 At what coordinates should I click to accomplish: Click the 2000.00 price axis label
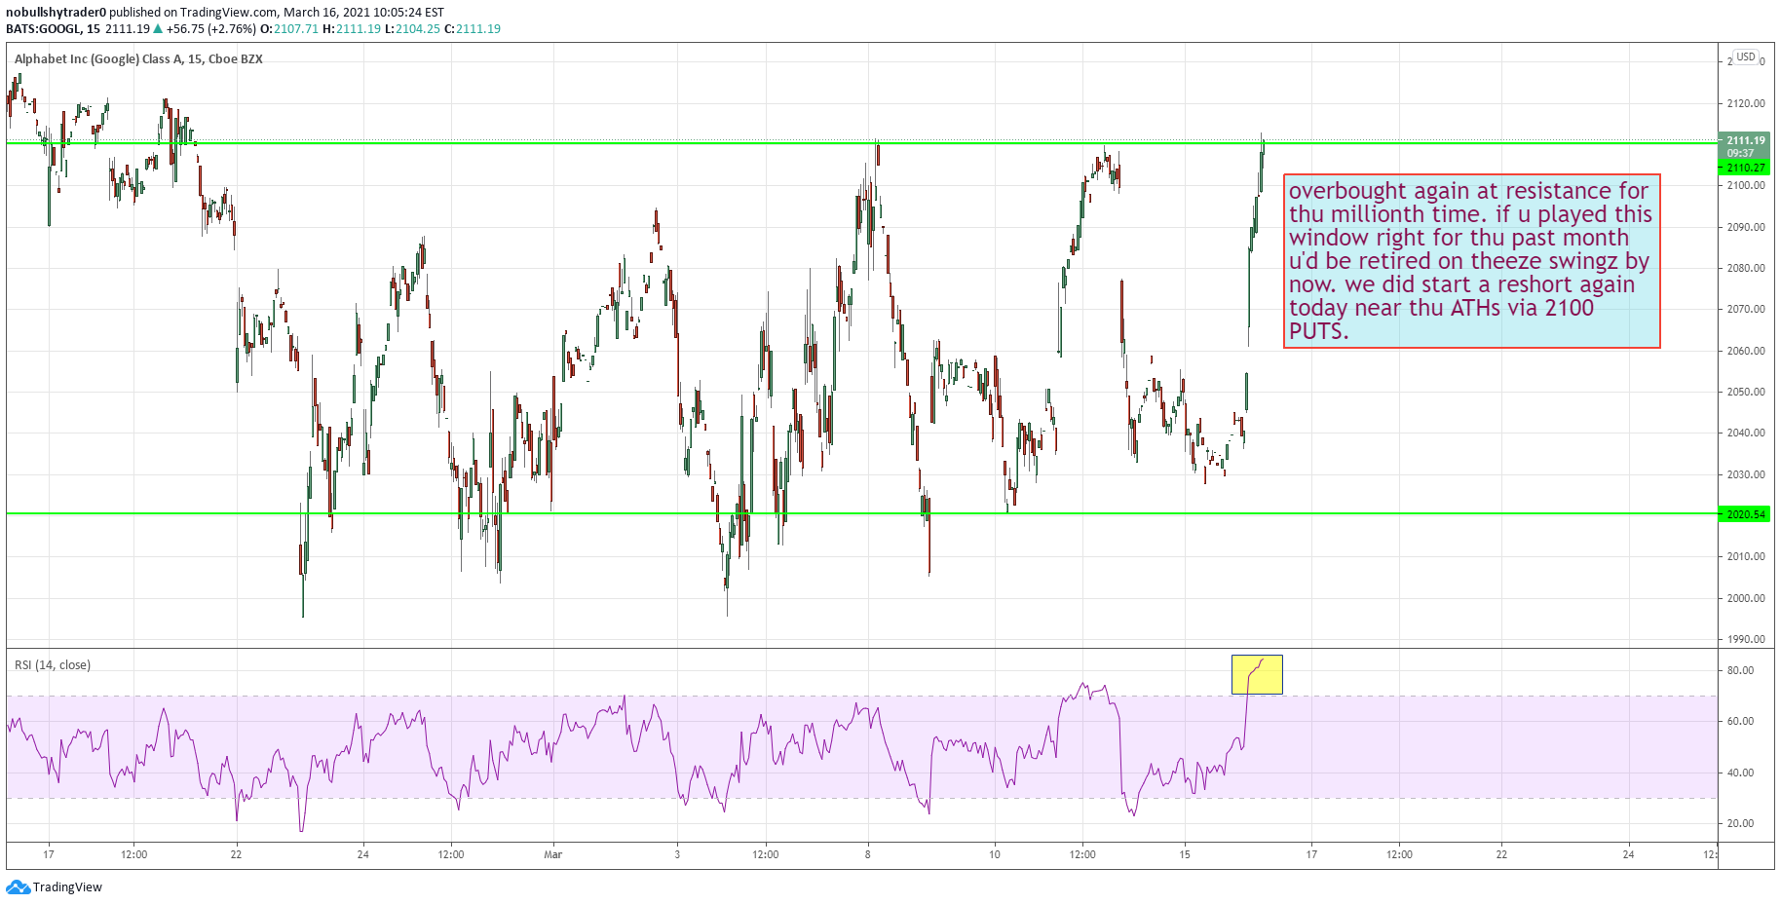1745,598
